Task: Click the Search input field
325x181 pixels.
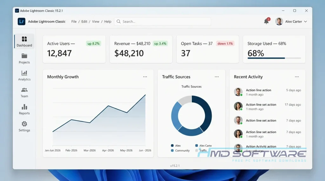Action: 162,22
